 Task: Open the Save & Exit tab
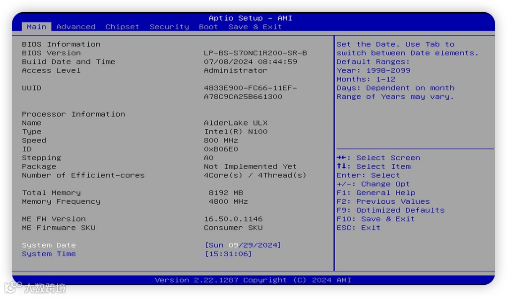255,27
